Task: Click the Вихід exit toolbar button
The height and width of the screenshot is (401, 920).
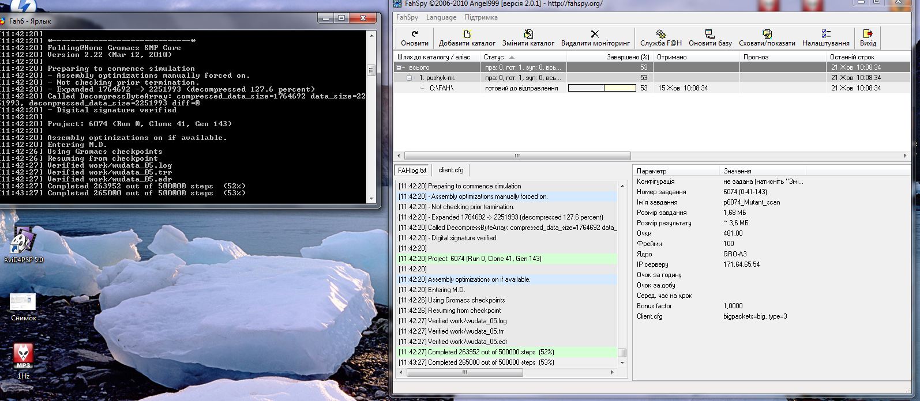Action: pyautogui.click(x=868, y=38)
